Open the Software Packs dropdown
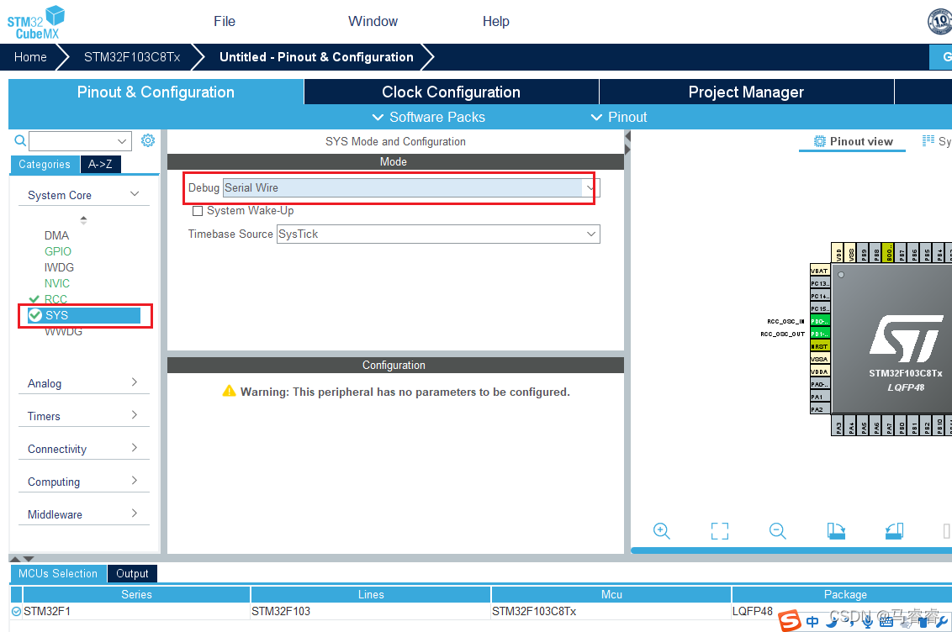 click(429, 117)
